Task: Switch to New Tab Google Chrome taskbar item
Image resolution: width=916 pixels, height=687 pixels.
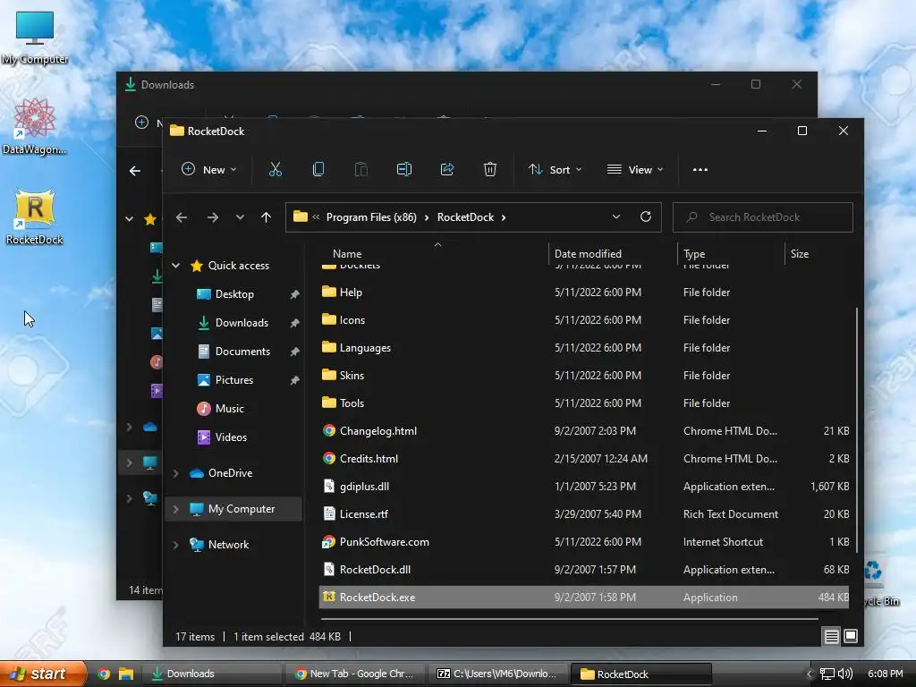Action: click(354, 674)
